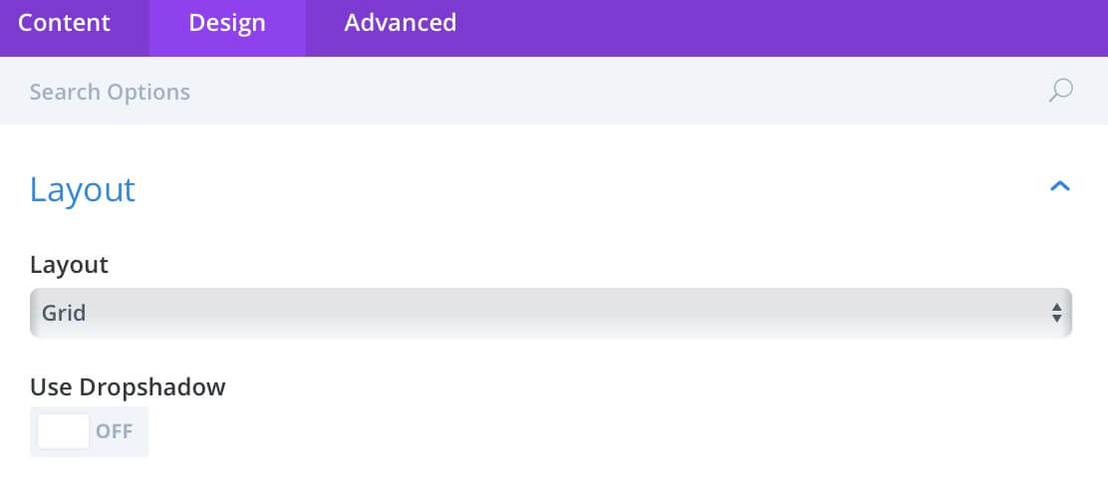
Task: Select the Design tab
Action: tap(227, 23)
